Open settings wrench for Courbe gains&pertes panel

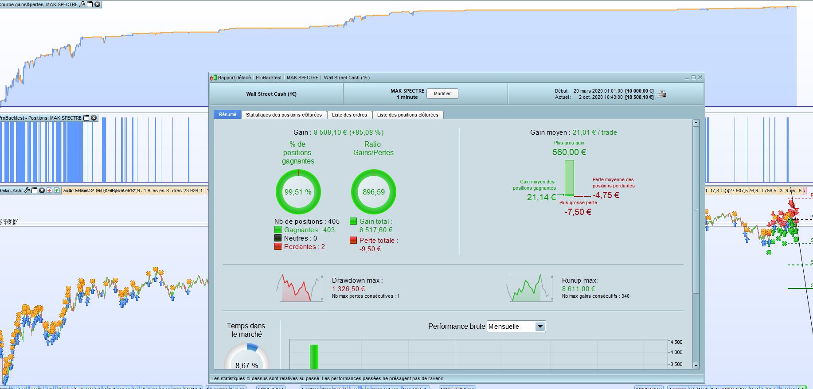[82, 4]
